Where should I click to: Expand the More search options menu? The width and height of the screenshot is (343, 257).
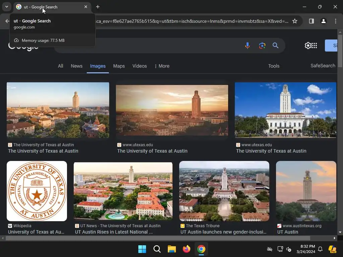tap(162, 66)
